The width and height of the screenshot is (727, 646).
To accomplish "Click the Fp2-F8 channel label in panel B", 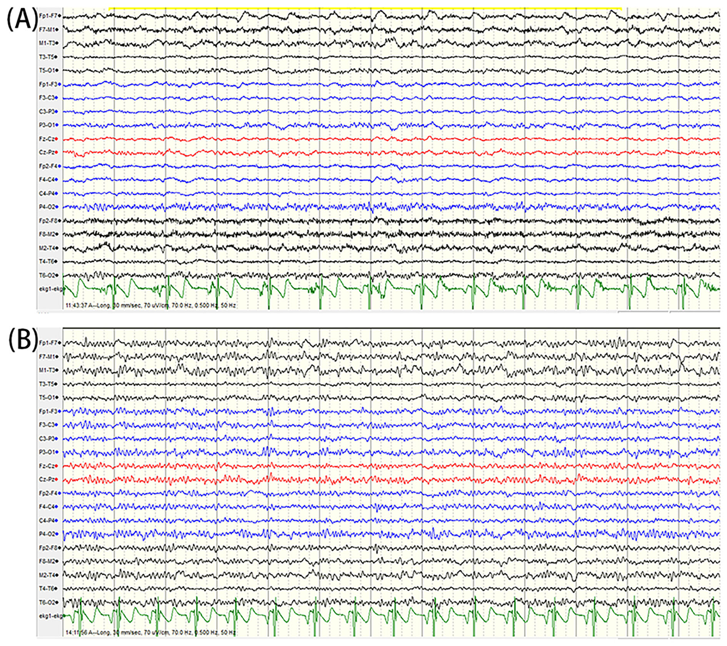I will click(48, 548).
